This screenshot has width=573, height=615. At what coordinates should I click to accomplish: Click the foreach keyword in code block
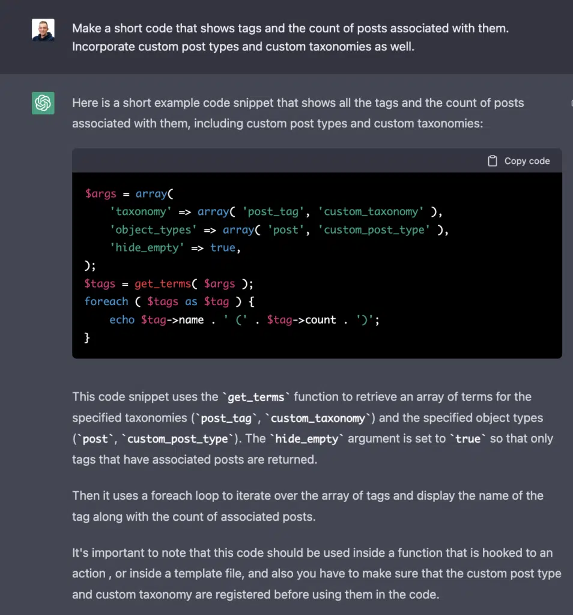[106, 301]
